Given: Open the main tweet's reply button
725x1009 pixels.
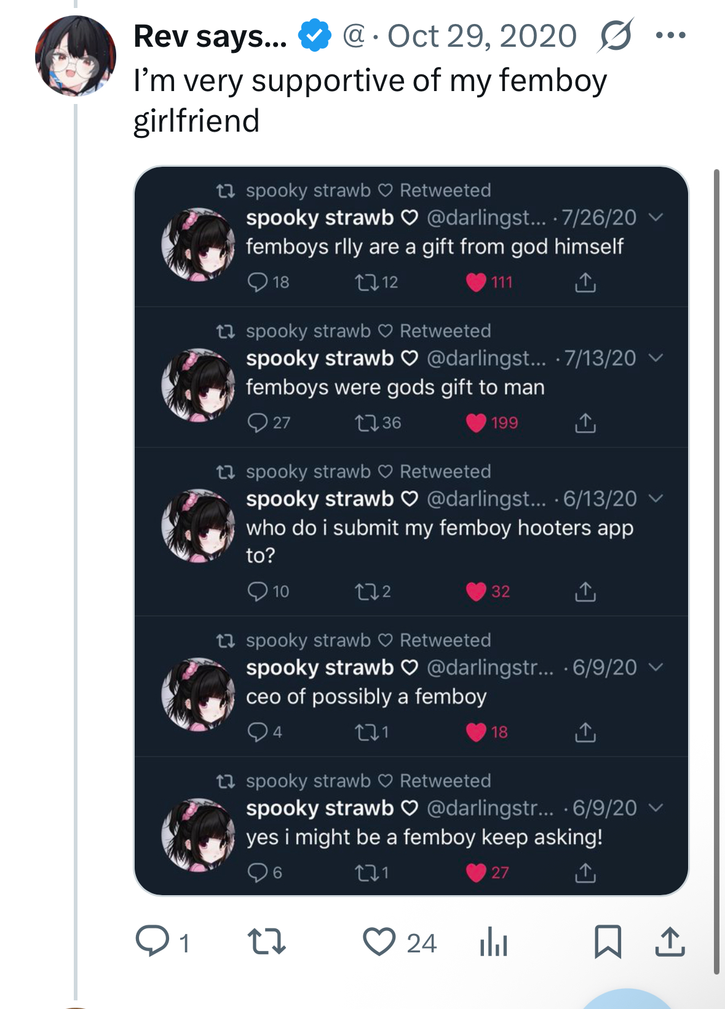Looking at the screenshot, I should [x=153, y=941].
